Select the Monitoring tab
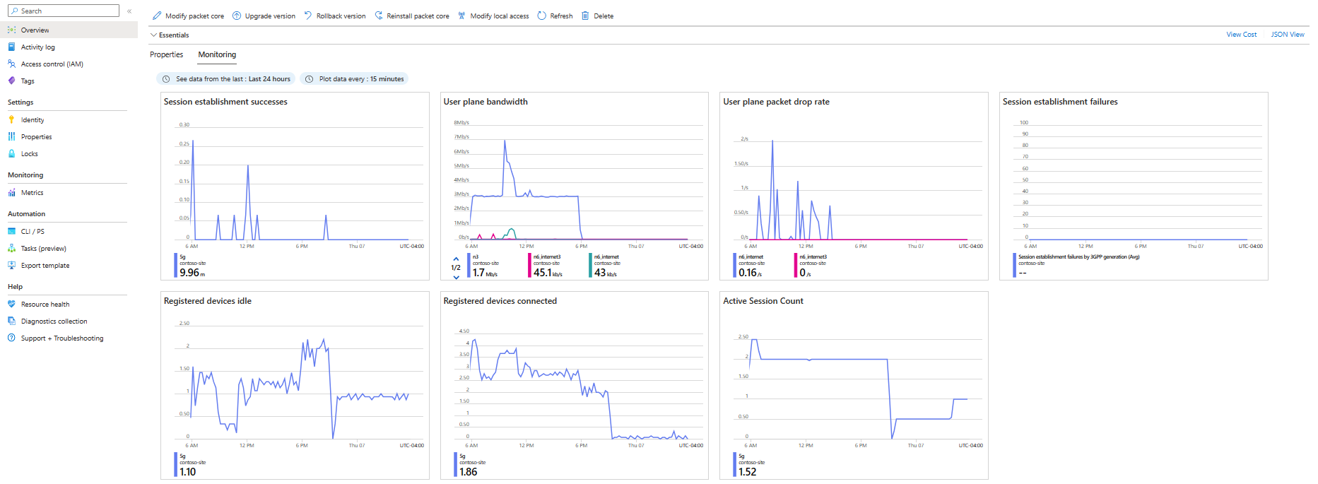This screenshot has height=484, width=1318. click(x=217, y=54)
